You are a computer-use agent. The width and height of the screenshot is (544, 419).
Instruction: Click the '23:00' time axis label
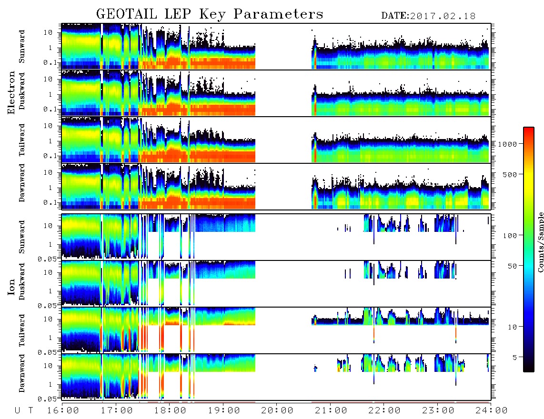click(438, 411)
